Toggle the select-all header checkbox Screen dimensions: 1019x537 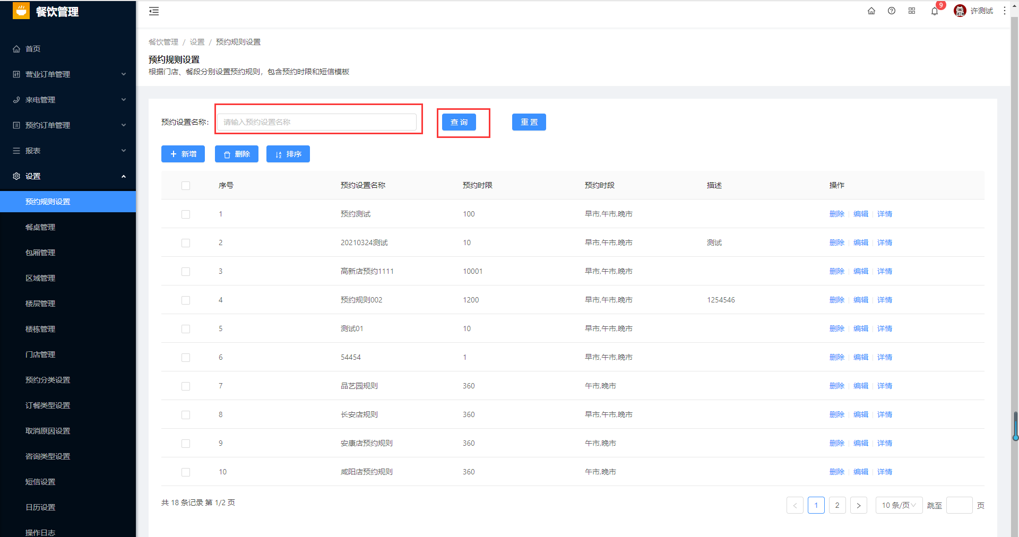coord(186,186)
